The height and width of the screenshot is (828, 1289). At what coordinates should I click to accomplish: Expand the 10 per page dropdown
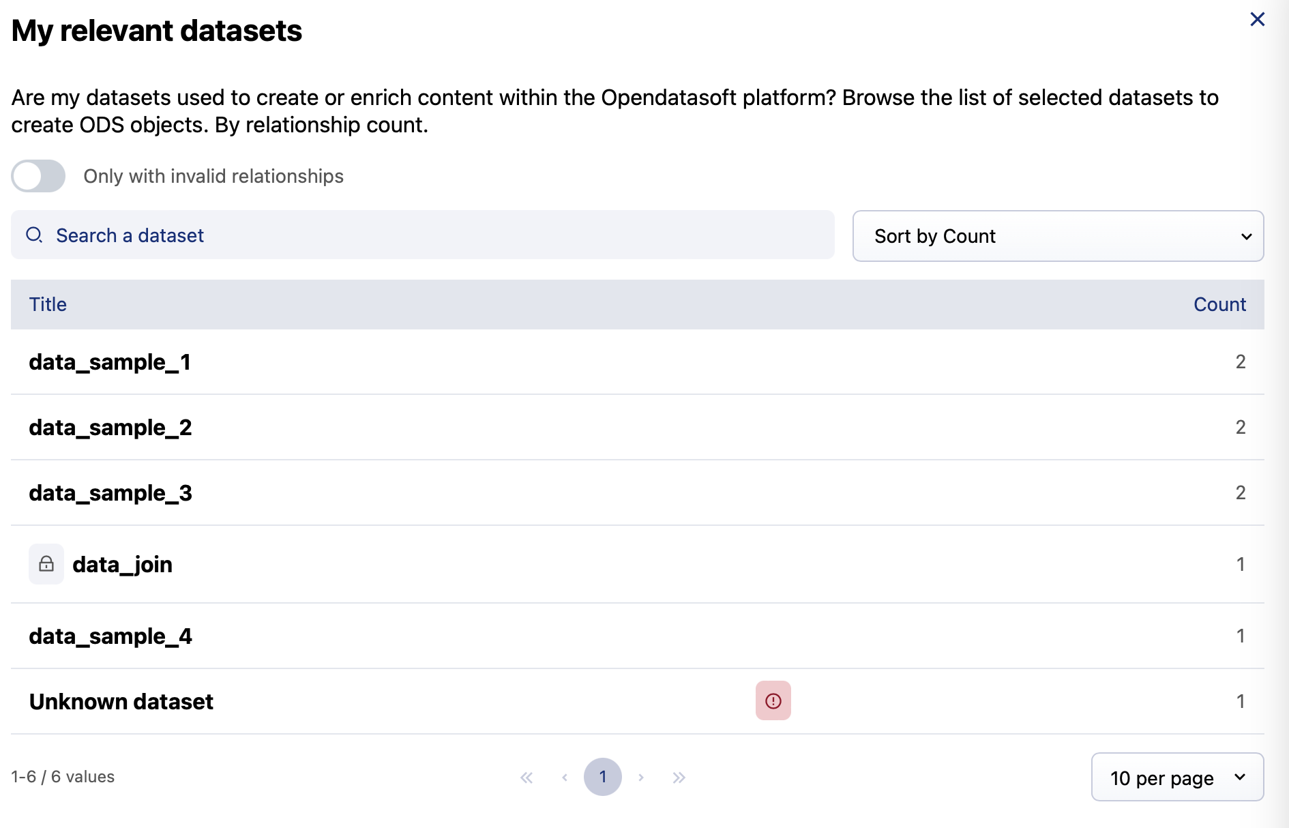(1177, 778)
